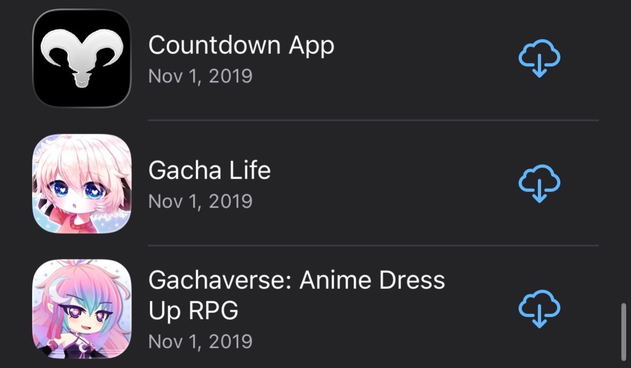Viewport: 631px width, 368px height.
Task: Click the "Up RPG" second line of Gachaverse title
Action: click(193, 311)
